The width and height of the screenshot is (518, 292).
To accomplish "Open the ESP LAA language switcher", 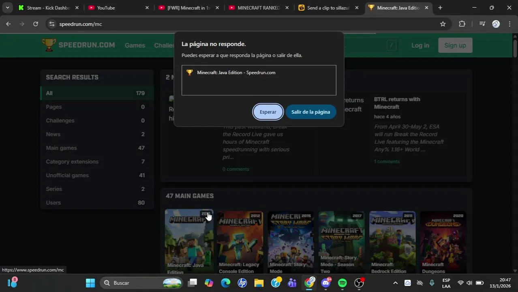I will [446, 283].
